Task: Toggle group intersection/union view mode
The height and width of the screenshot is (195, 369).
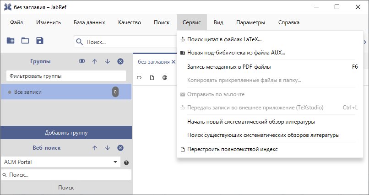Action: (x=82, y=61)
